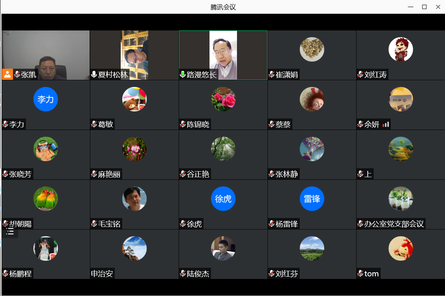445x296 pixels.
Task: Click the green active microphone of 路漫悠长
Action: click(x=183, y=75)
